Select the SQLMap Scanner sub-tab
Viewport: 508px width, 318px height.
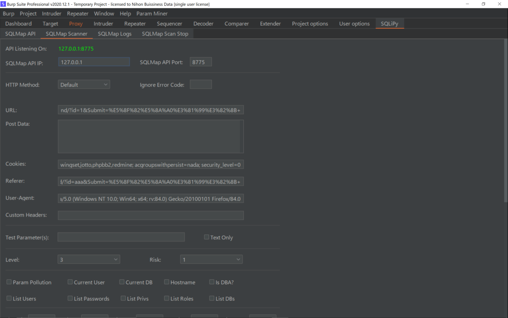(66, 34)
